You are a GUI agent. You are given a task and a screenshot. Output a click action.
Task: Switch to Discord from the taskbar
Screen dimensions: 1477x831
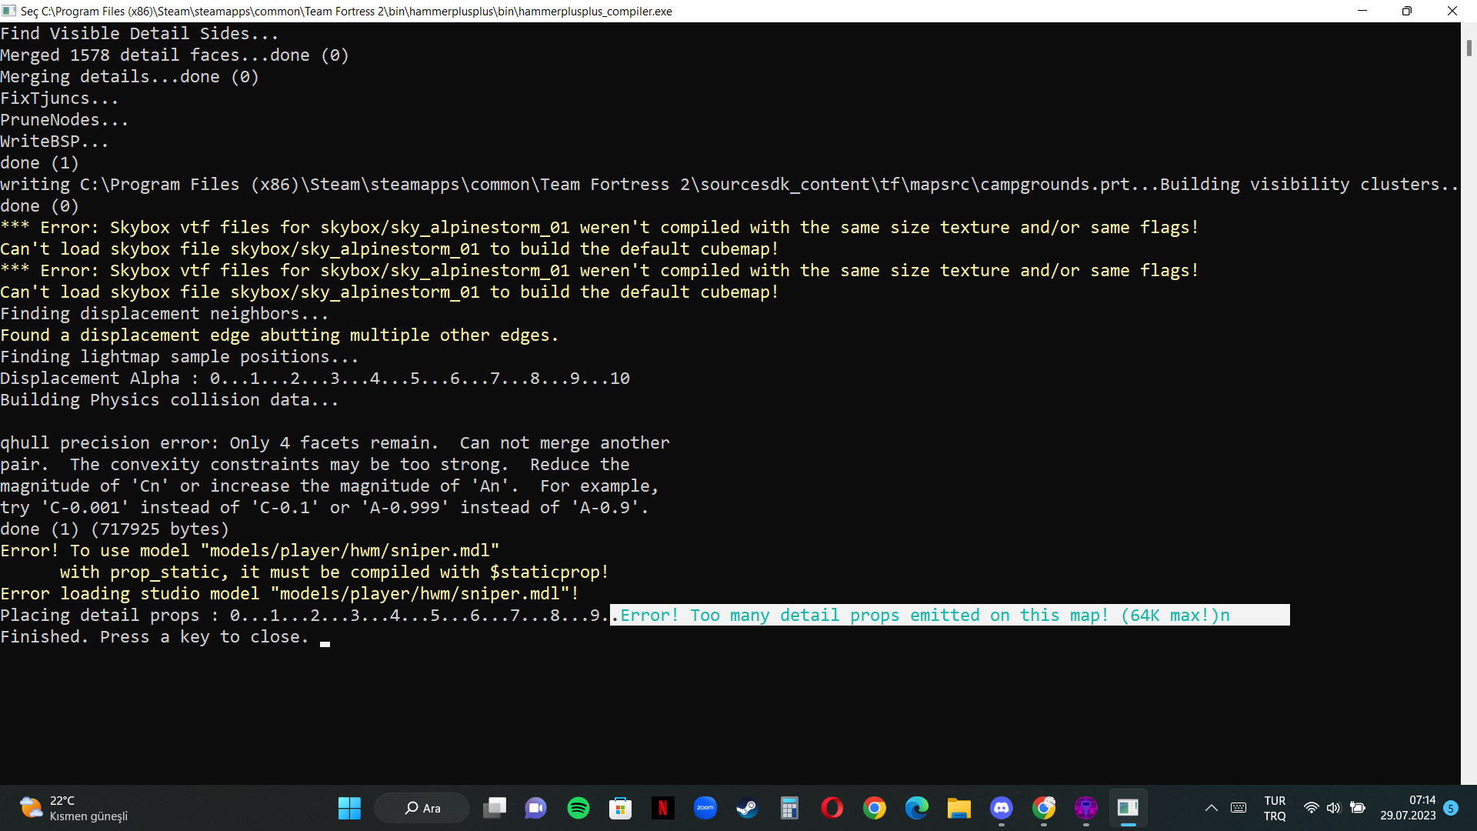tap(1001, 808)
